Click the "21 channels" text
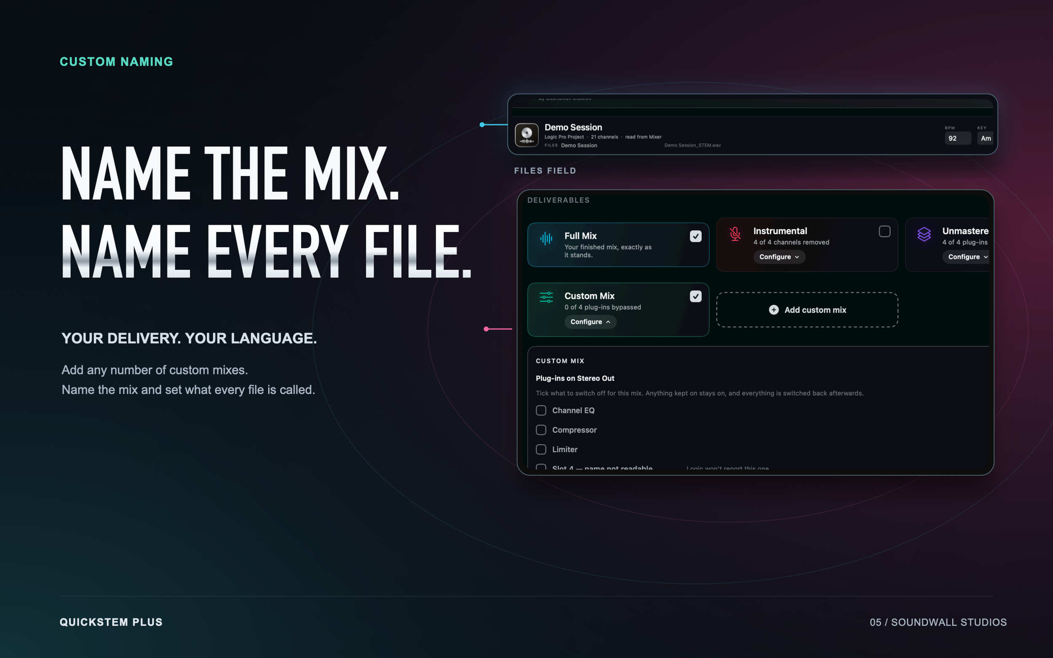 pyautogui.click(x=604, y=137)
